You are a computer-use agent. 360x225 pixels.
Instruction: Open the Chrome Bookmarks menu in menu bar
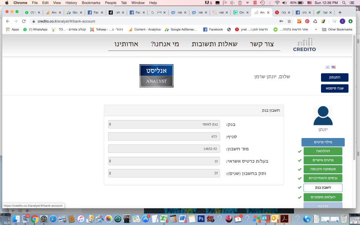91,3
